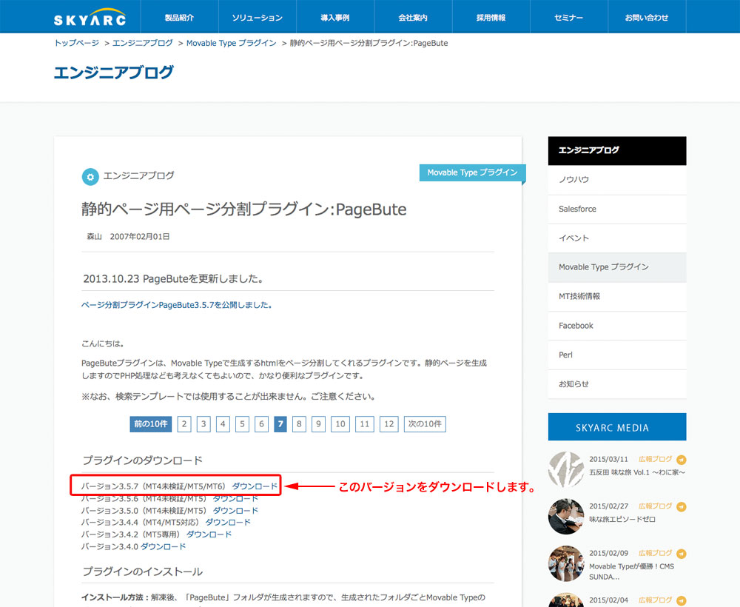740x607 pixels.
Task: Go to page 8
Action: 299,424
